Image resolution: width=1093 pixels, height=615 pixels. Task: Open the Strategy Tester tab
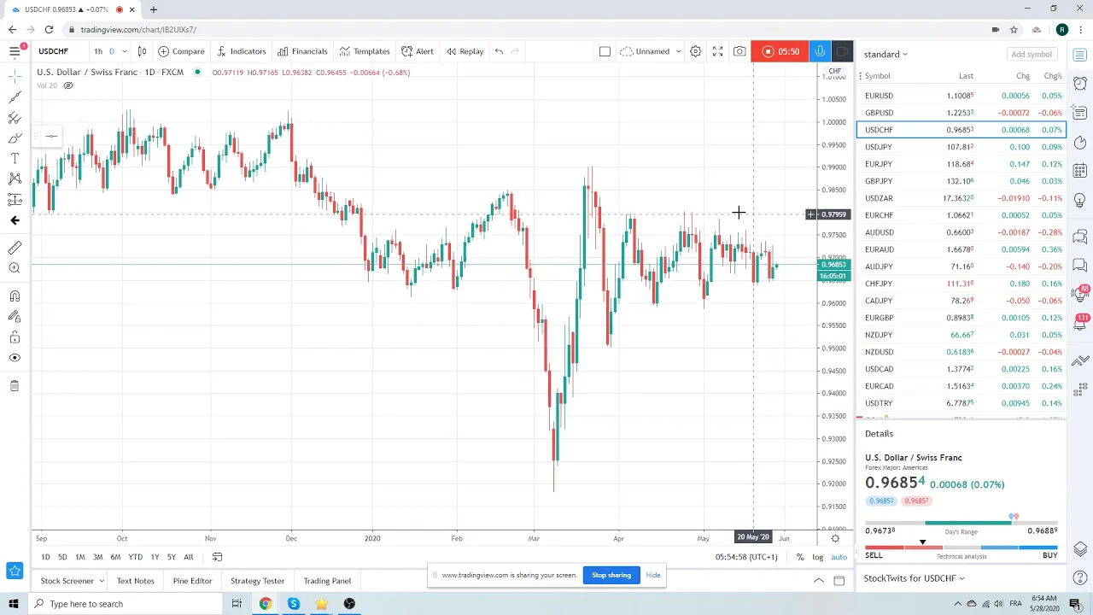click(x=257, y=581)
